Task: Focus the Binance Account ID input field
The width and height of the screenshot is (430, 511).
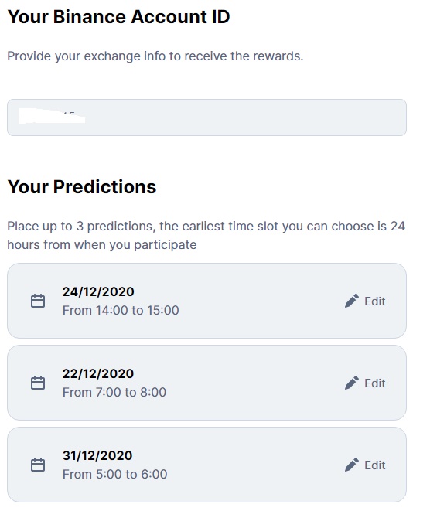Action: pos(206,118)
